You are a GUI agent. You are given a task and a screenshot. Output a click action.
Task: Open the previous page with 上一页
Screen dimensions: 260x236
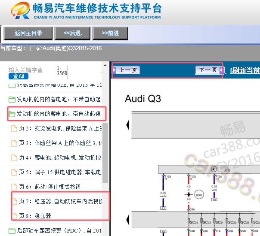[x=127, y=70]
